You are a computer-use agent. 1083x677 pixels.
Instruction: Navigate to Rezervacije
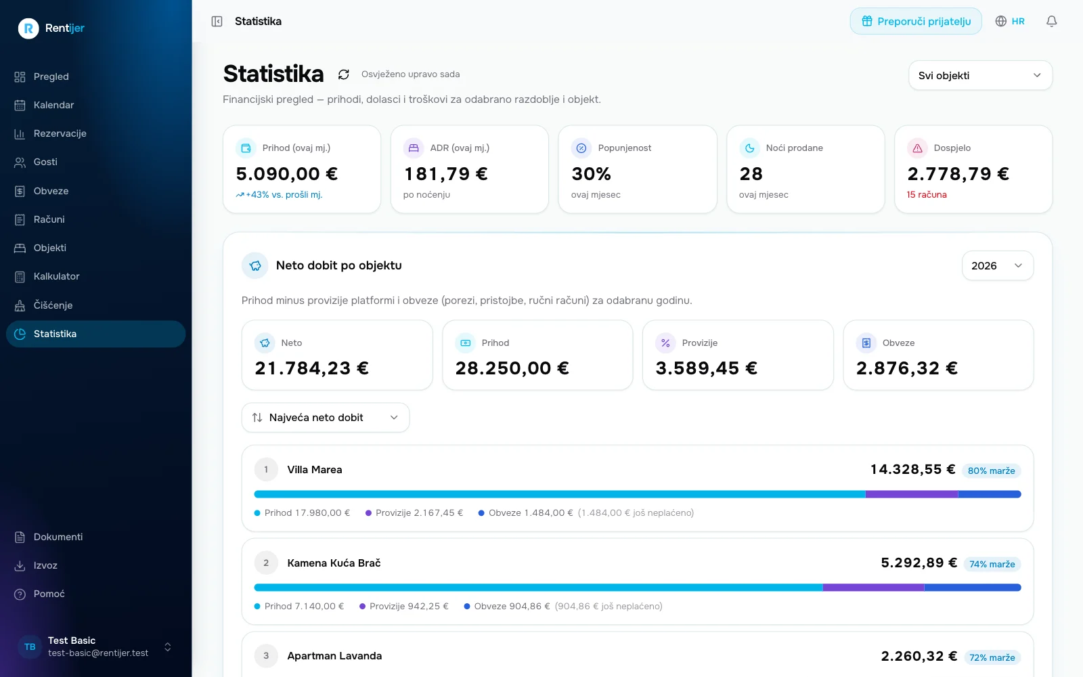click(95, 133)
